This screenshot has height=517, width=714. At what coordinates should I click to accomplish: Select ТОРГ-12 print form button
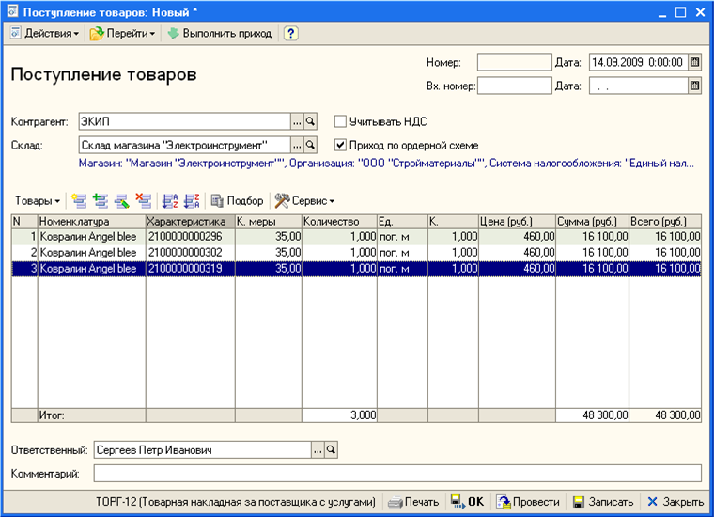[x=236, y=502]
